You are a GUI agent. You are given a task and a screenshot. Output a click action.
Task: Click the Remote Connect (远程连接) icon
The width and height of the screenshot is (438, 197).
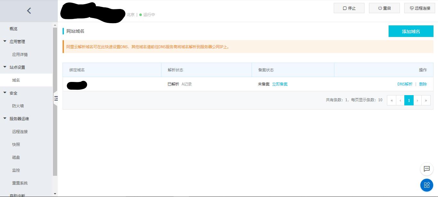tap(412, 8)
